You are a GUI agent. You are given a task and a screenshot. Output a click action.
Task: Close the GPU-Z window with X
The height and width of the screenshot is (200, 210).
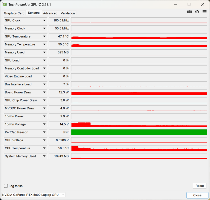click(203, 5)
